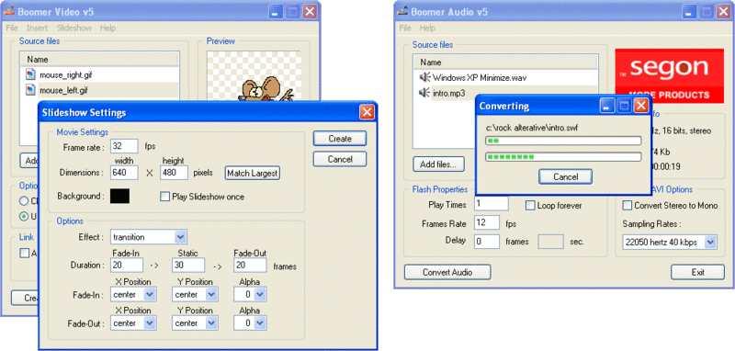Minimize the Converting dialog
The width and height of the screenshot is (735, 351).
click(607, 106)
